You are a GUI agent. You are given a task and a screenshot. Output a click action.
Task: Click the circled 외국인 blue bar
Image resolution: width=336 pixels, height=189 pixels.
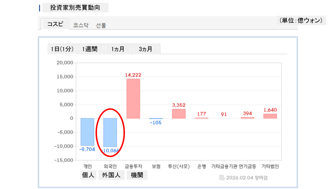coord(110,132)
